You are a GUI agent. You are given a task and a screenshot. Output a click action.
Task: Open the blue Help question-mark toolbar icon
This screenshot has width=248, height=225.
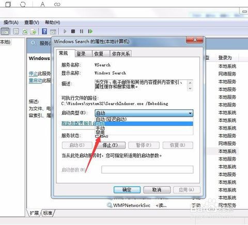(44, 31)
